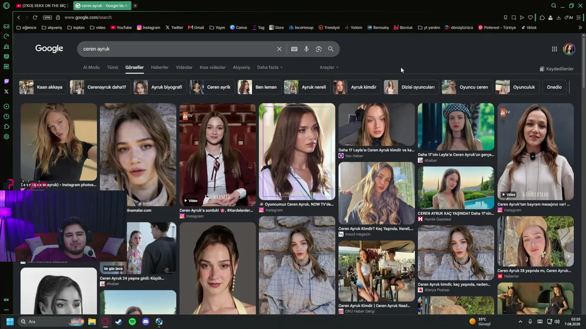
Task: Open the Instagram bookmark
Action: [148, 27]
